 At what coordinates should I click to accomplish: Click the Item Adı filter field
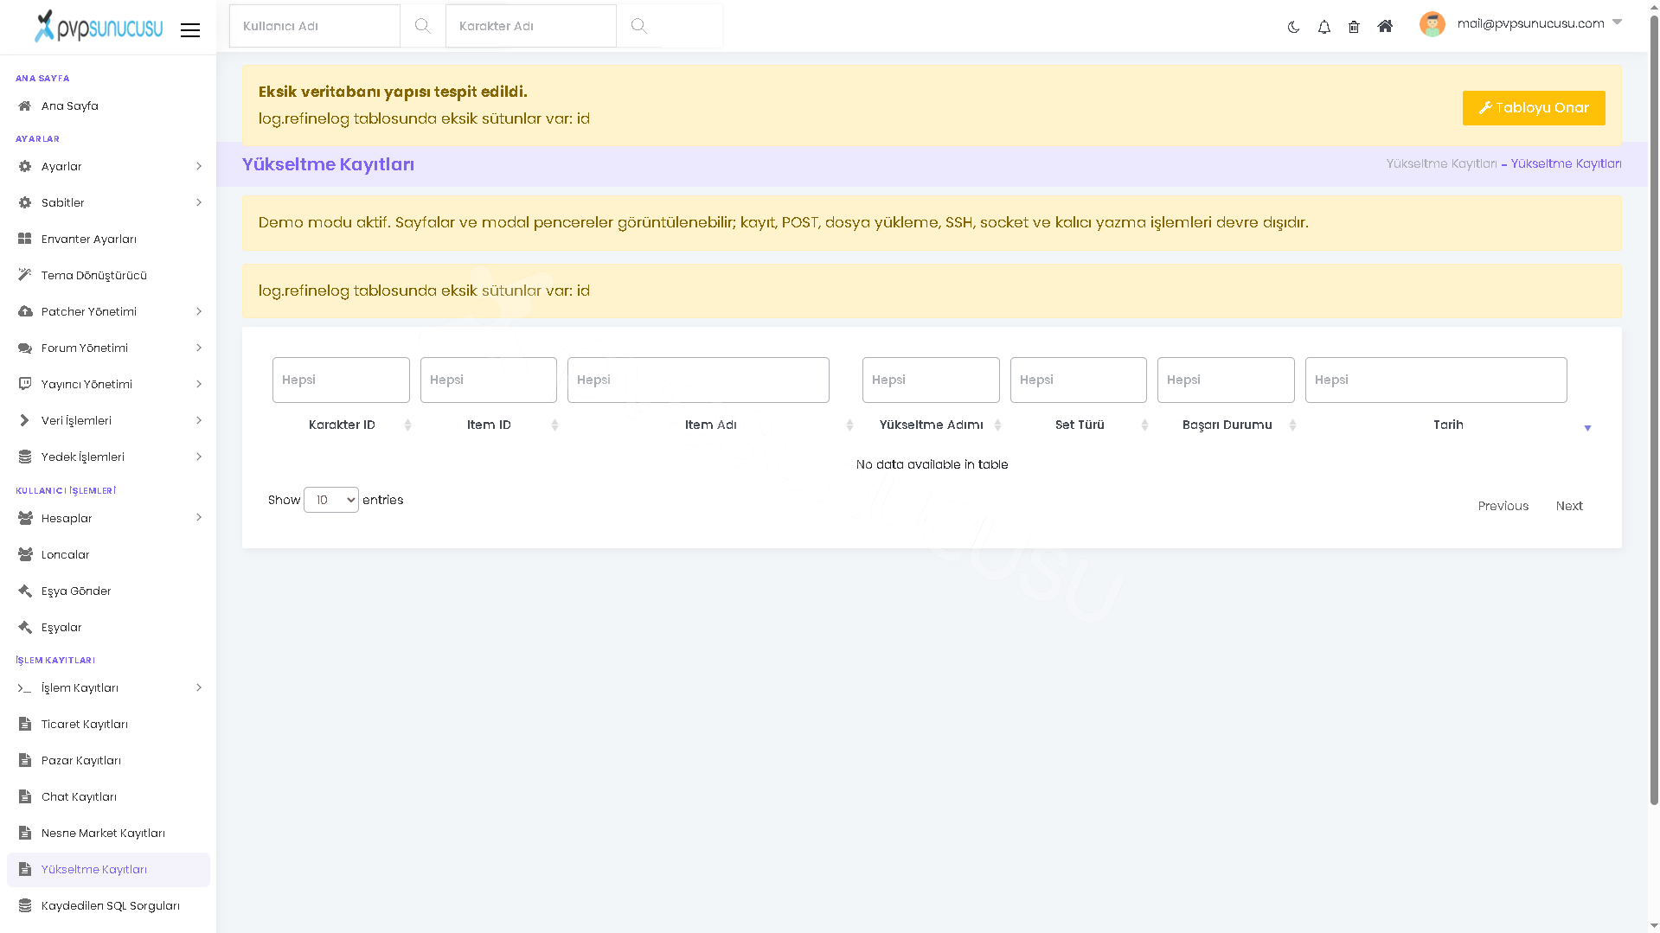point(698,380)
